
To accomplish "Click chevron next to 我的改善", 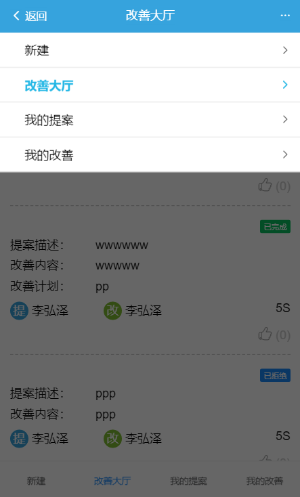I will (285, 154).
